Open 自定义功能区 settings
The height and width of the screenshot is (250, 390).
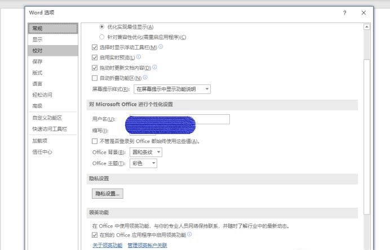pos(53,118)
